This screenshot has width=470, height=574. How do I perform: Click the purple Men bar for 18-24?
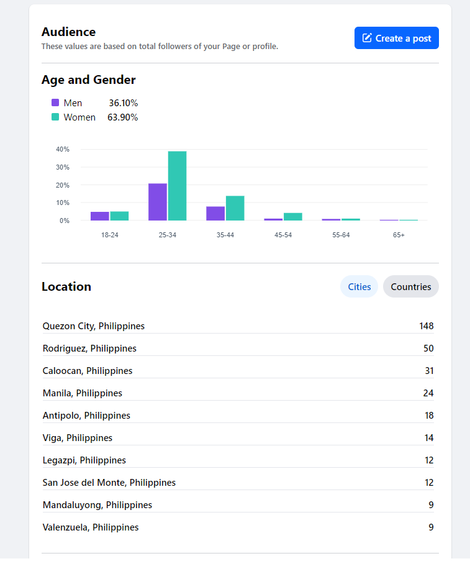(x=100, y=216)
